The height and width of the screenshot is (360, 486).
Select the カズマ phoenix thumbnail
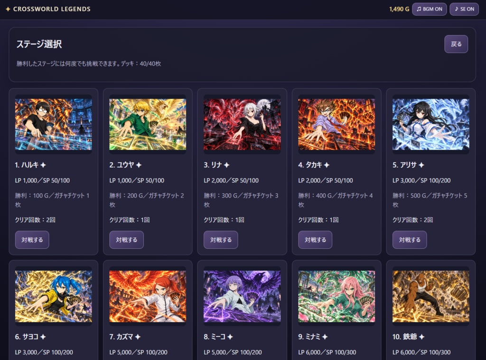click(x=148, y=296)
